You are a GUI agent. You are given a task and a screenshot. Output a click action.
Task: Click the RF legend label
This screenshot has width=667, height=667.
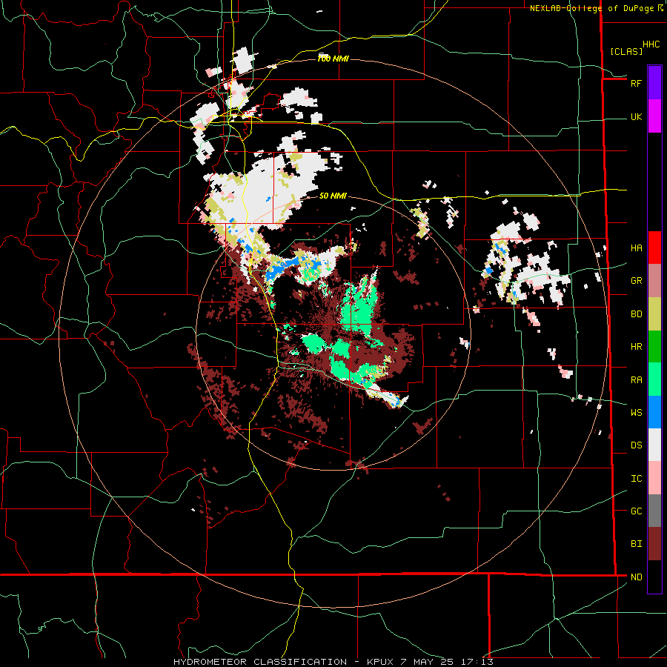tap(636, 83)
